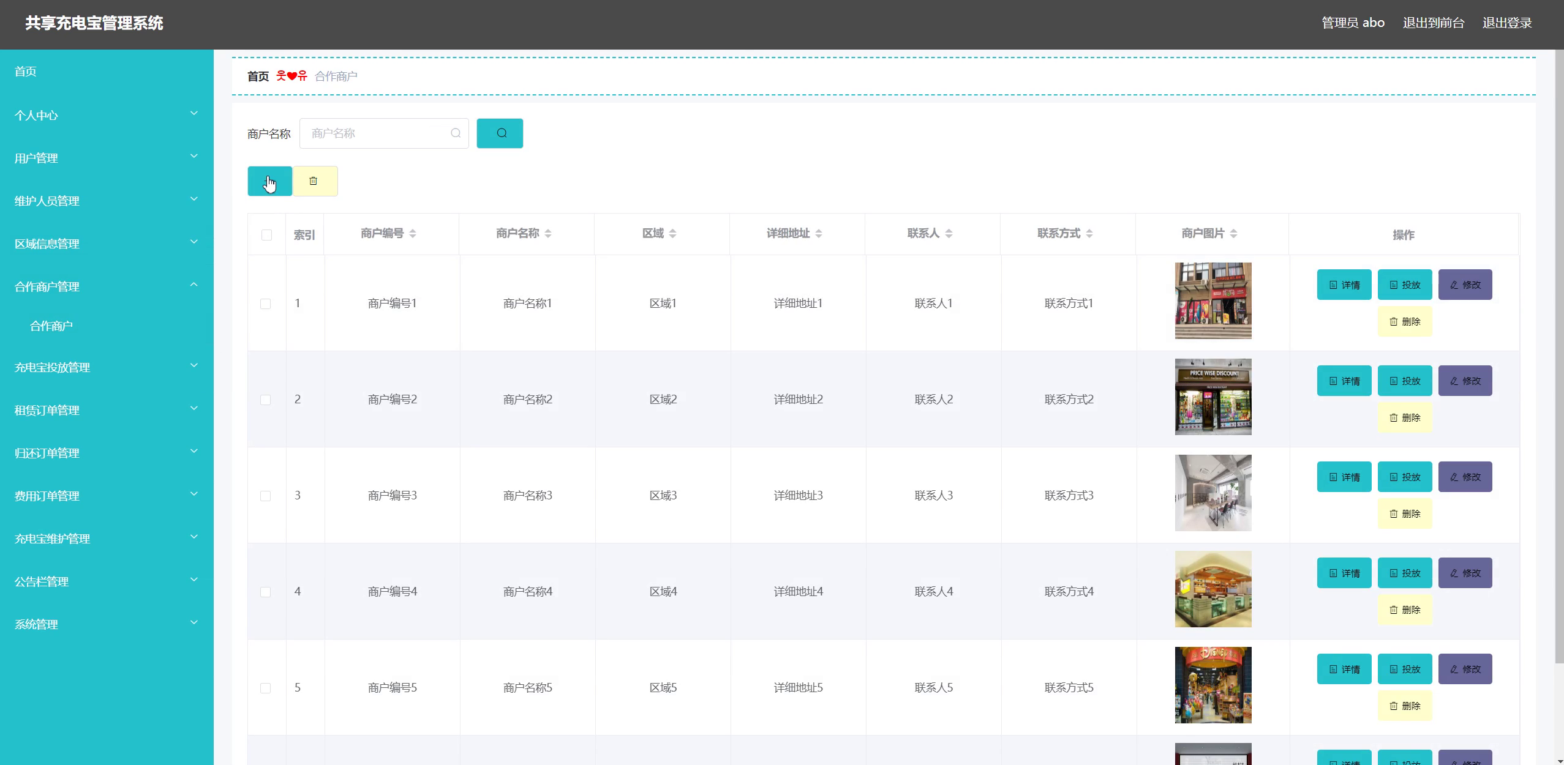
Task: Sort by 商户图片 column arrows
Action: (x=1233, y=234)
